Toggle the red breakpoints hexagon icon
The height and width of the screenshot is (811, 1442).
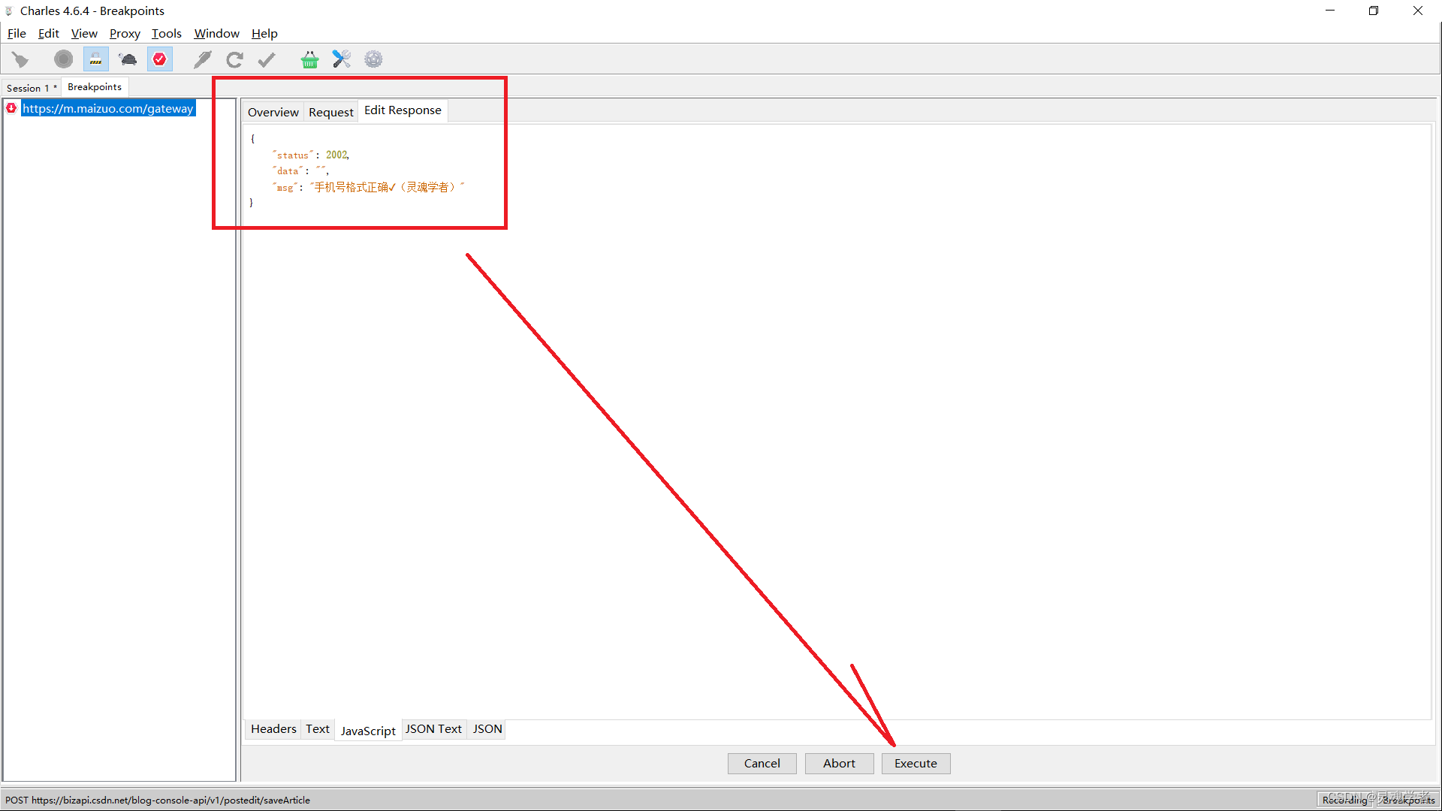pyautogui.click(x=160, y=59)
